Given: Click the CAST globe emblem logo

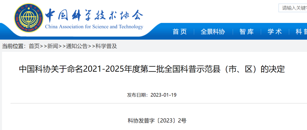Looking at the screenshot, I should coord(29,18).
